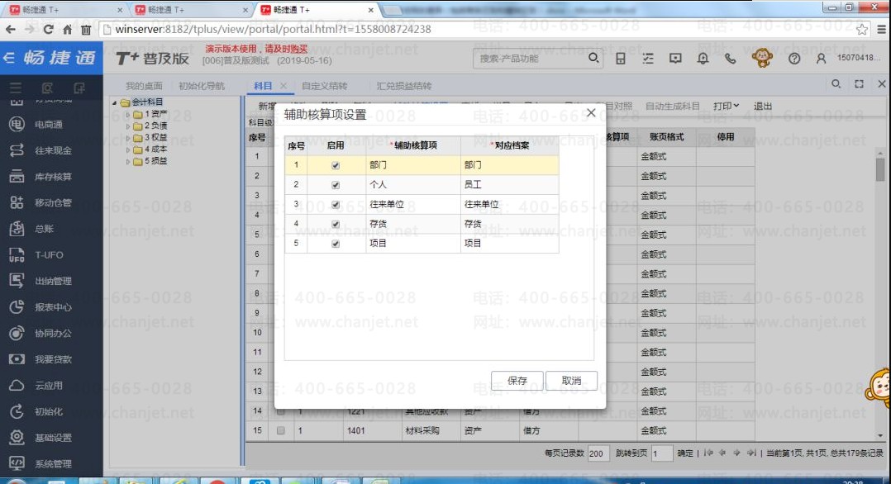Click the phone support icon in the header
The height and width of the screenshot is (484, 891).
730,58
